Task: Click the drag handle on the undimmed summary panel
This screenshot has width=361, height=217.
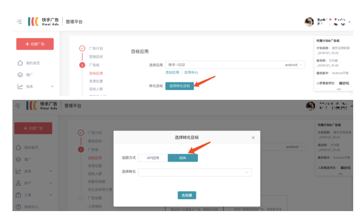Action: [x=339, y=89]
